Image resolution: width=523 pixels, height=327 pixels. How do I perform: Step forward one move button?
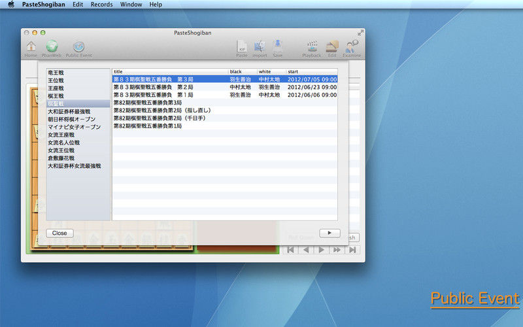pyautogui.click(x=321, y=250)
